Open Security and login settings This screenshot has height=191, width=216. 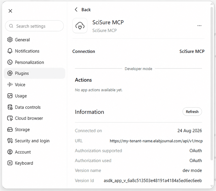pyautogui.click(x=34, y=141)
